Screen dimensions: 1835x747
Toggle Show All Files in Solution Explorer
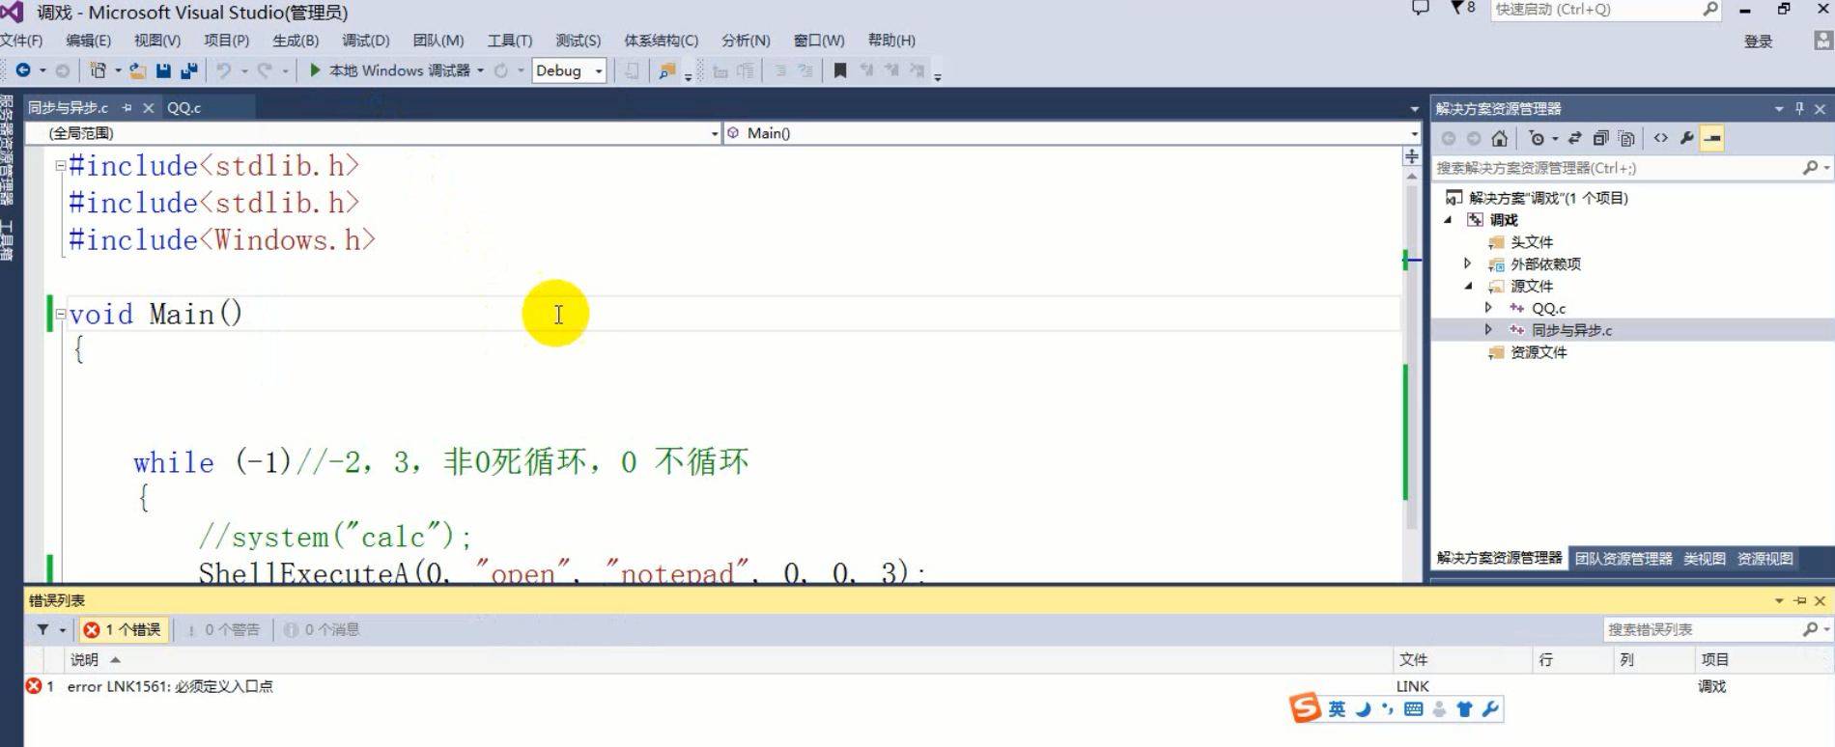pos(1626,138)
